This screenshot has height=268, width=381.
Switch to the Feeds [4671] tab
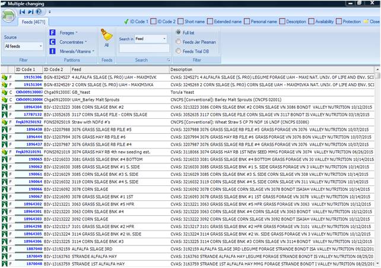tap(33, 22)
